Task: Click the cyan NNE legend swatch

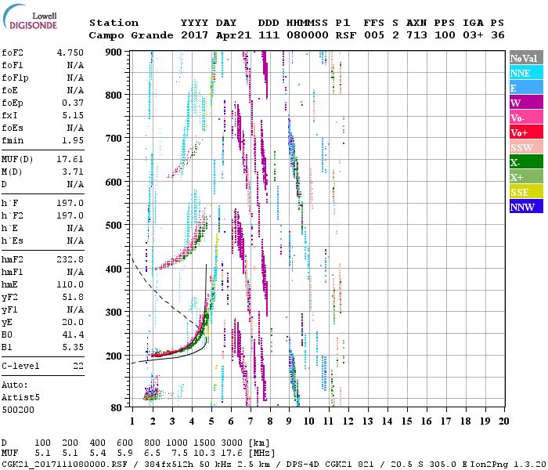Action: click(524, 73)
